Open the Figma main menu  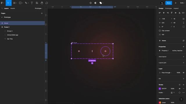pyautogui.click(x=2, y=3)
